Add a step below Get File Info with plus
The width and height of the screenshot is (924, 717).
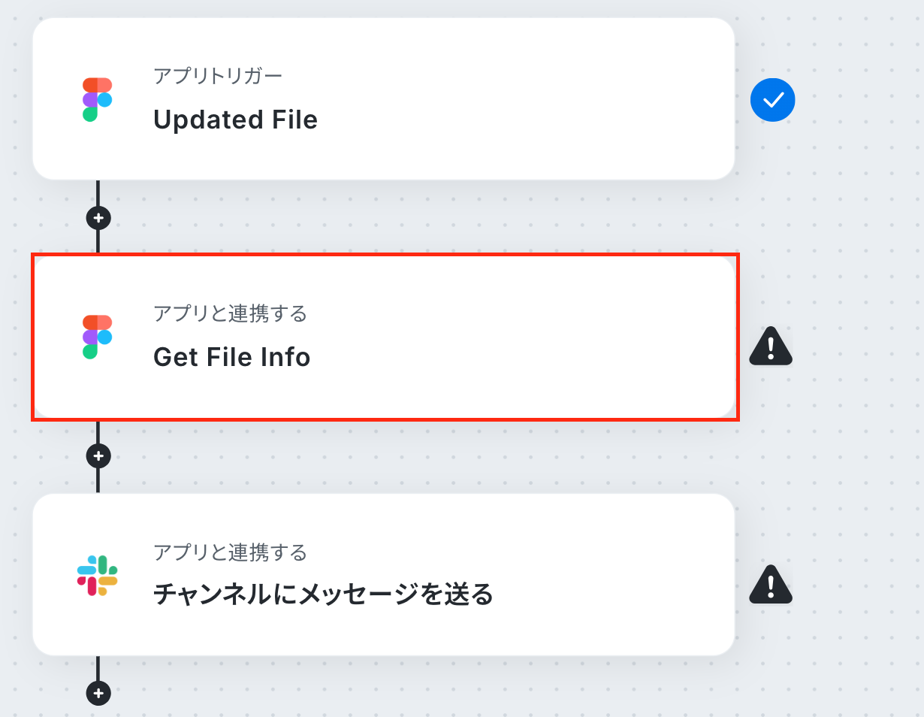click(x=98, y=455)
